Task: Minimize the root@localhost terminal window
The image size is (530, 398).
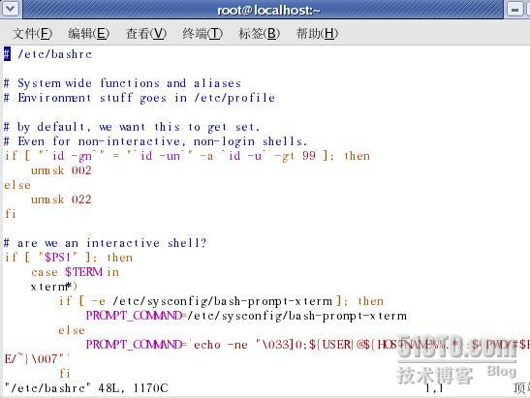Action: 514,9
